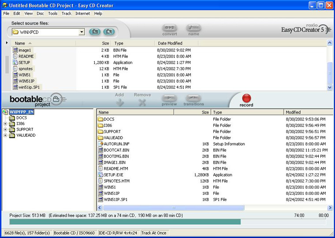
Task: Open the Tools menu
Action: (52, 14)
